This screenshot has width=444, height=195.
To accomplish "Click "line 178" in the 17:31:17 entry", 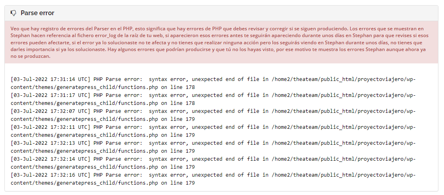I will coord(182,103).
